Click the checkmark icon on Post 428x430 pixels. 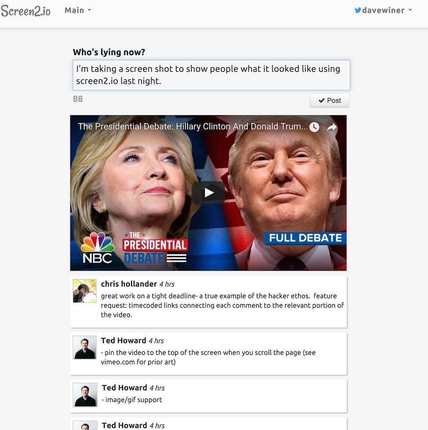point(322,101)
